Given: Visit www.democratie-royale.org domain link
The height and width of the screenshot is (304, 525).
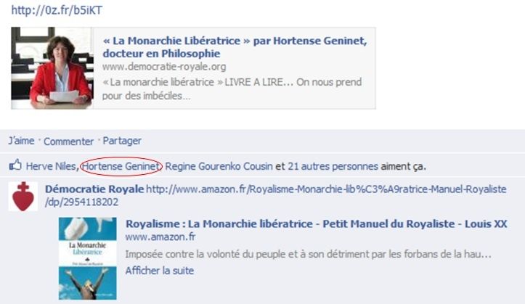Looking at the screenshot, I should (164, 67).
